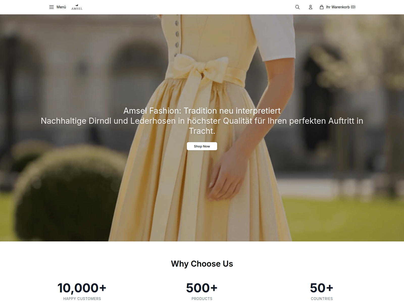Go to homepage via Amsel logo

(77, 7)
